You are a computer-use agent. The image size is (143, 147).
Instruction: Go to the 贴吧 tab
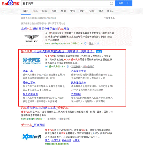(82, 11)
